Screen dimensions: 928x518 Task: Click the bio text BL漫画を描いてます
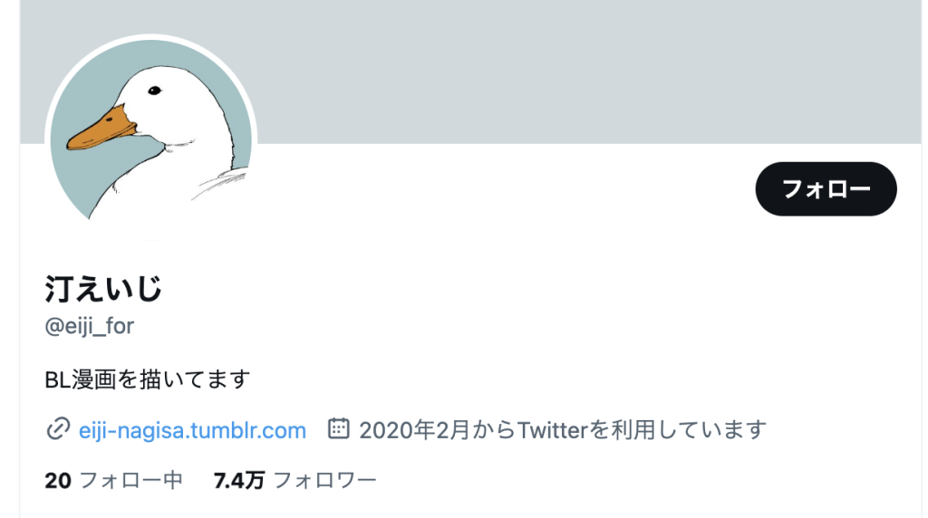[148, 379]
